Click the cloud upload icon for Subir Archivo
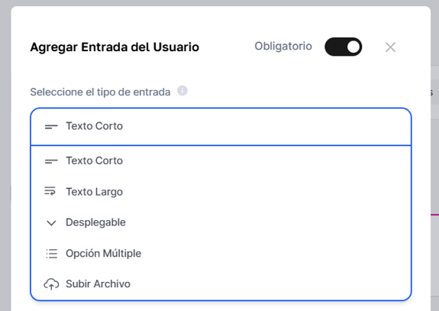 51,284
